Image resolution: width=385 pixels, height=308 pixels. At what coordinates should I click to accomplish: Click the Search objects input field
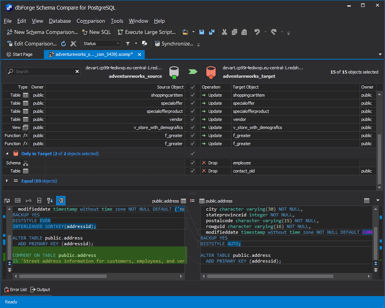44,72
